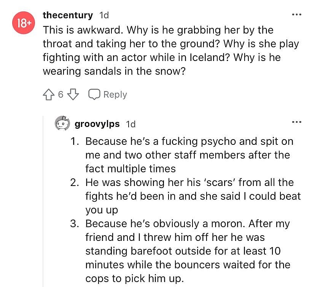Click the speech bubble reply icon

point(94,95)
